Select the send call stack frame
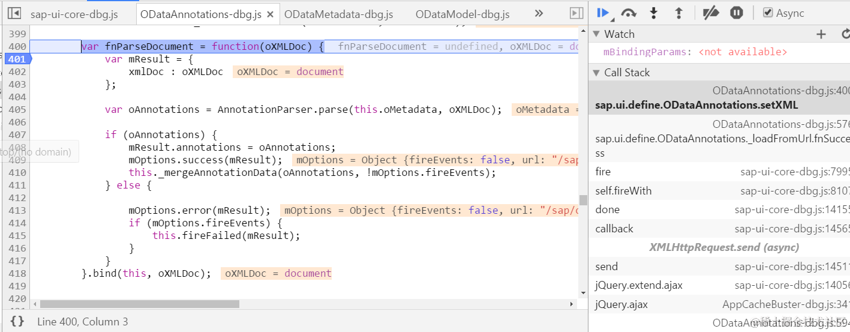This screenshot has height=332, width=850. (x=719, y=267)
